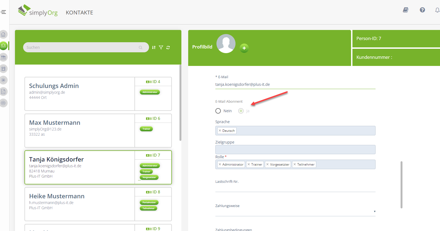Remove the Trainer role tag

[249, 165]
